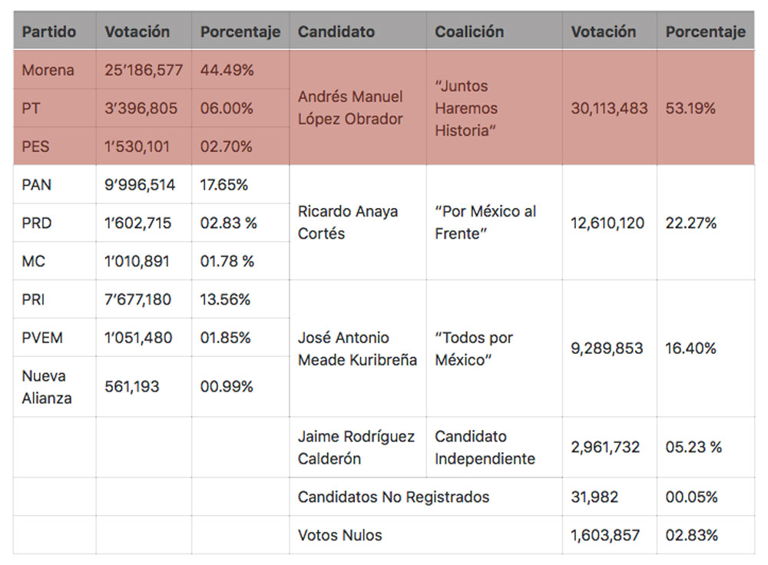Select coalition total 30,113,483 votes
This screenshot has width=768, height=565.
(609, 108)
